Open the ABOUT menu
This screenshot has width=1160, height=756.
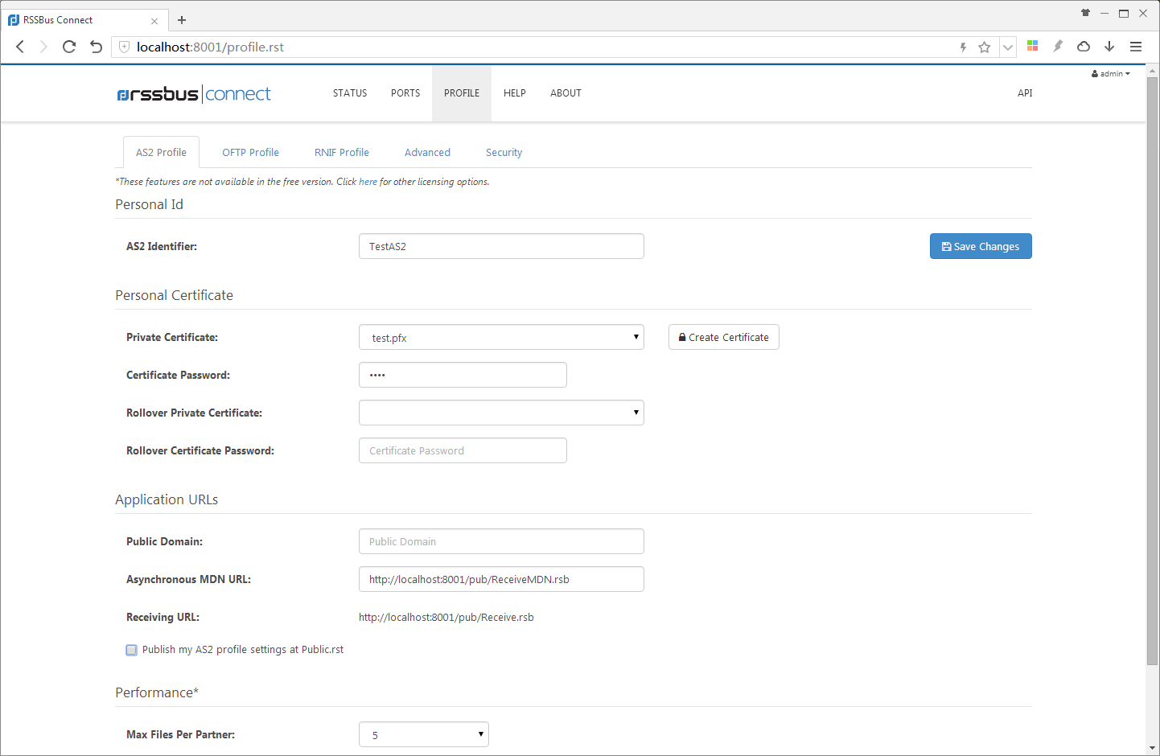pyautogui.click(x=566, y=93)
